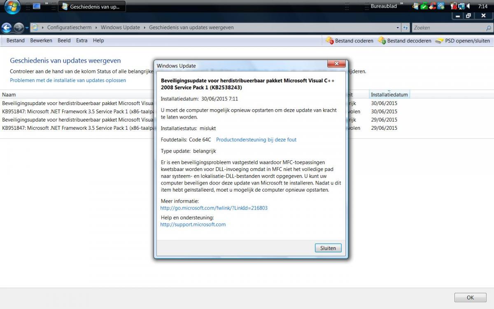Click the Bestand coderen toolbar button
This screenshot has width=494, height=309.
(x=350, y=41)
